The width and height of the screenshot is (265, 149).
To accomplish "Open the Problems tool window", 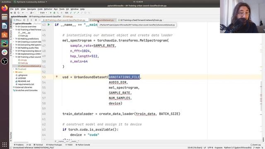I will coord(19,145).
